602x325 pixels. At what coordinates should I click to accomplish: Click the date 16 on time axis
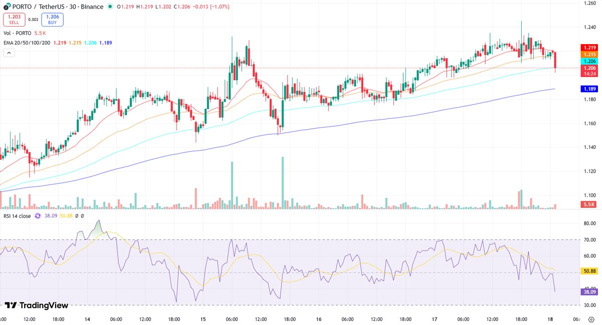(x=319, y=319)
